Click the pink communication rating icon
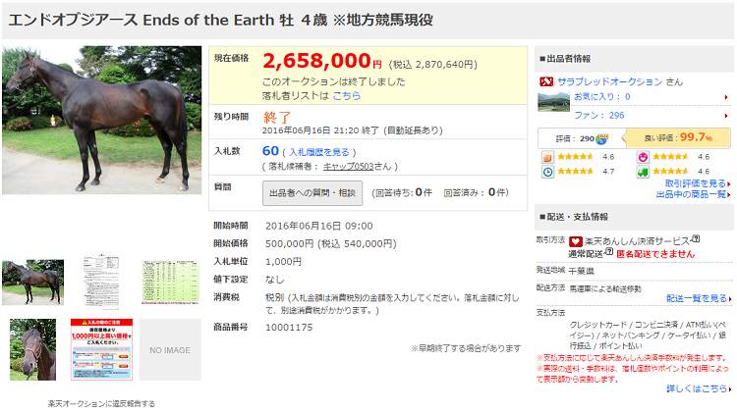 pos(643,157)
